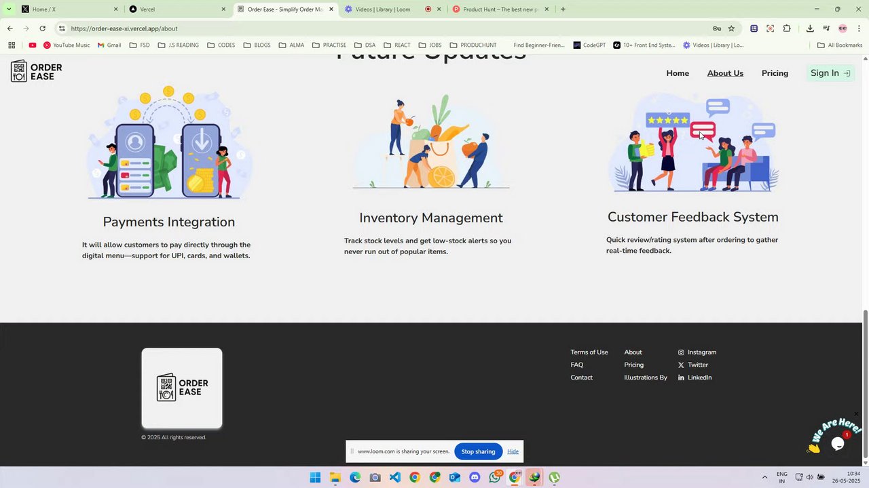Open the Windows Start menu

coord(315,477)
